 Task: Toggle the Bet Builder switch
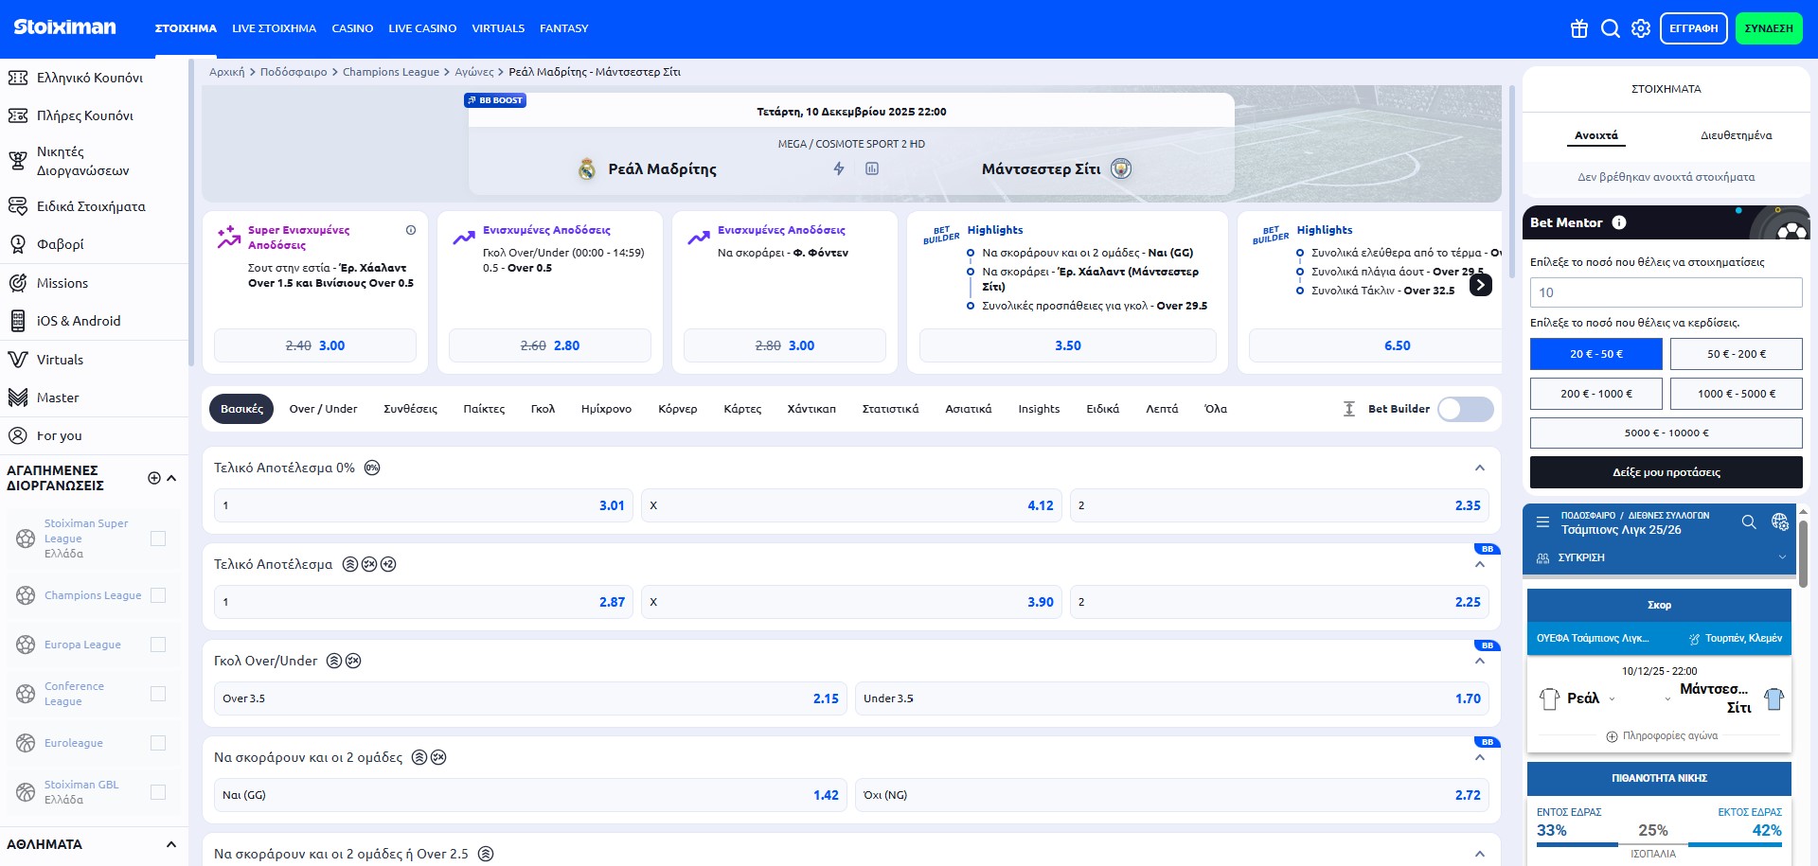(x=1465, y=409)
